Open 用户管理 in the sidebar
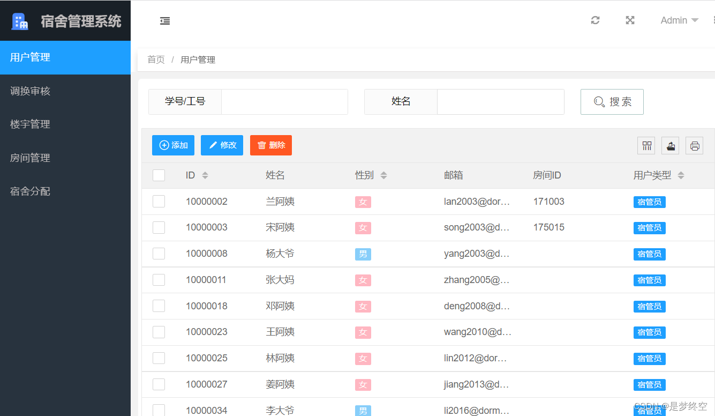The image size is (715, 416). point(65,57)
